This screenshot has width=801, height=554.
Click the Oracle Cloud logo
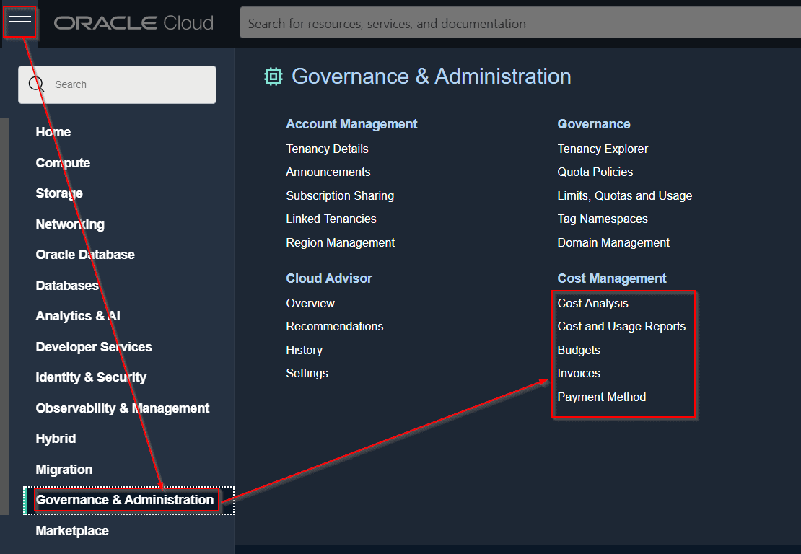tap(133, 23)
